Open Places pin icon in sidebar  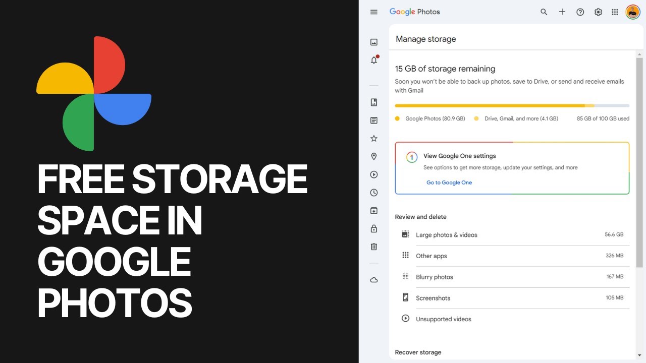pos(374,157)
